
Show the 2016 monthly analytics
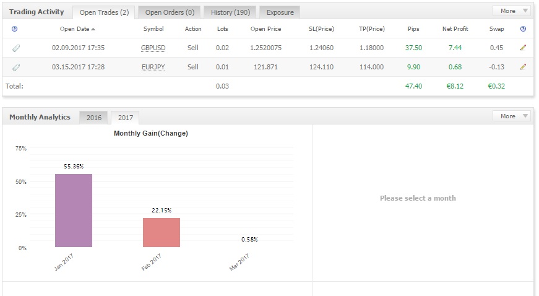pyautogui.click(x=94, y=118)
